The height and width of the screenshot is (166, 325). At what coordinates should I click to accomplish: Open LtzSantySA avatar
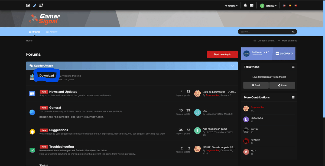(x=246, y=120)
